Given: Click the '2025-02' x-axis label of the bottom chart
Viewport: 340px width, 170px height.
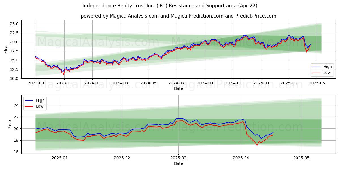Looking at the screenshot, I should [122, 158].
